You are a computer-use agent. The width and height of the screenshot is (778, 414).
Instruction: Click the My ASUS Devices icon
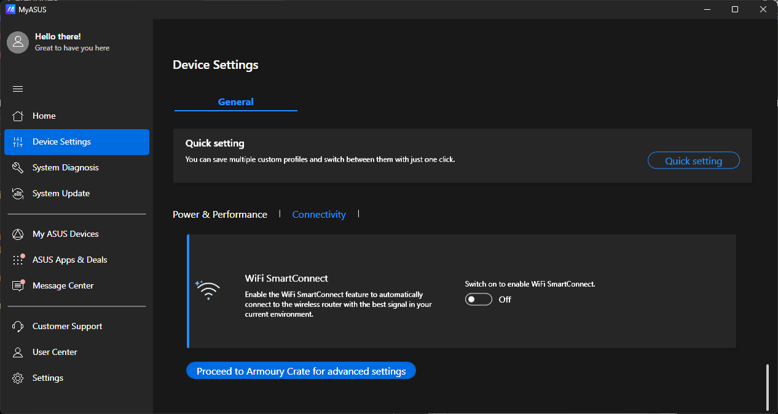pyautogui.click(x=18, y=234)
